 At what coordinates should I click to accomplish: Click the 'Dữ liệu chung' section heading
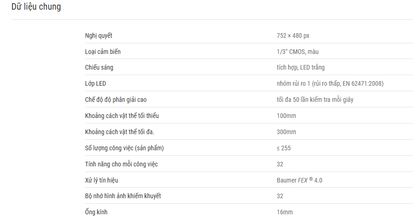36,7
